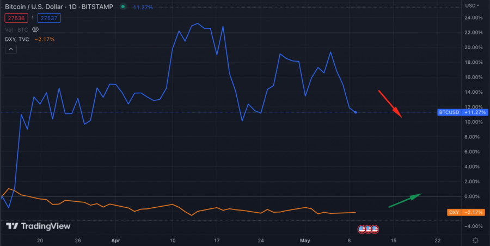Select the Bitcoin / U.S. Dollar symbol title
The width and height of the screenshot is (490, 246).
tap(59, 7)
